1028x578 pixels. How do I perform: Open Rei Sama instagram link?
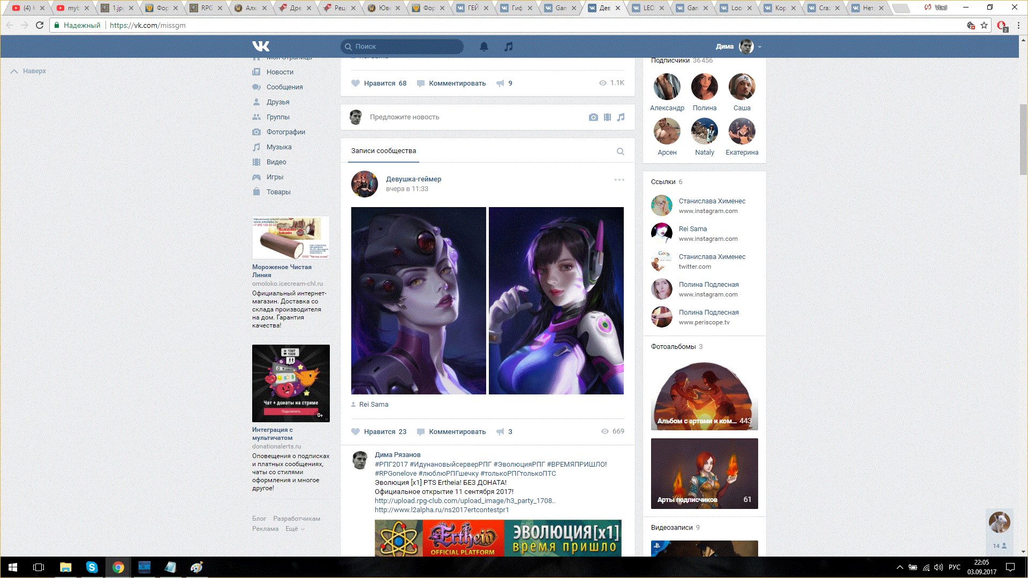pos(704,233)
